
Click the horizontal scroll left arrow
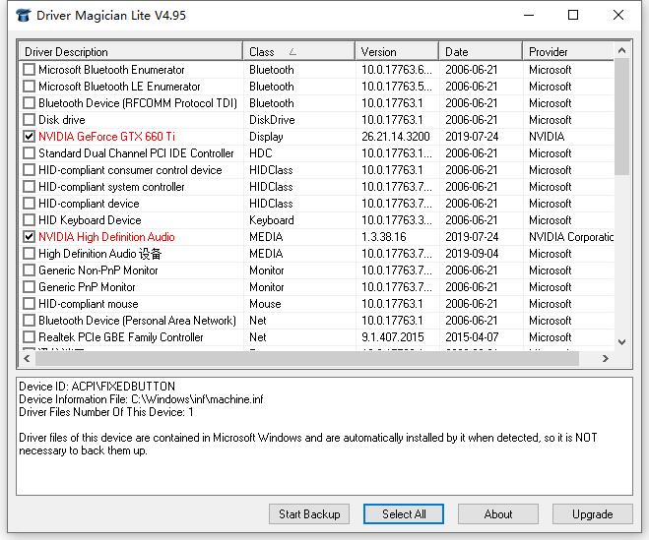coord(28,358)
